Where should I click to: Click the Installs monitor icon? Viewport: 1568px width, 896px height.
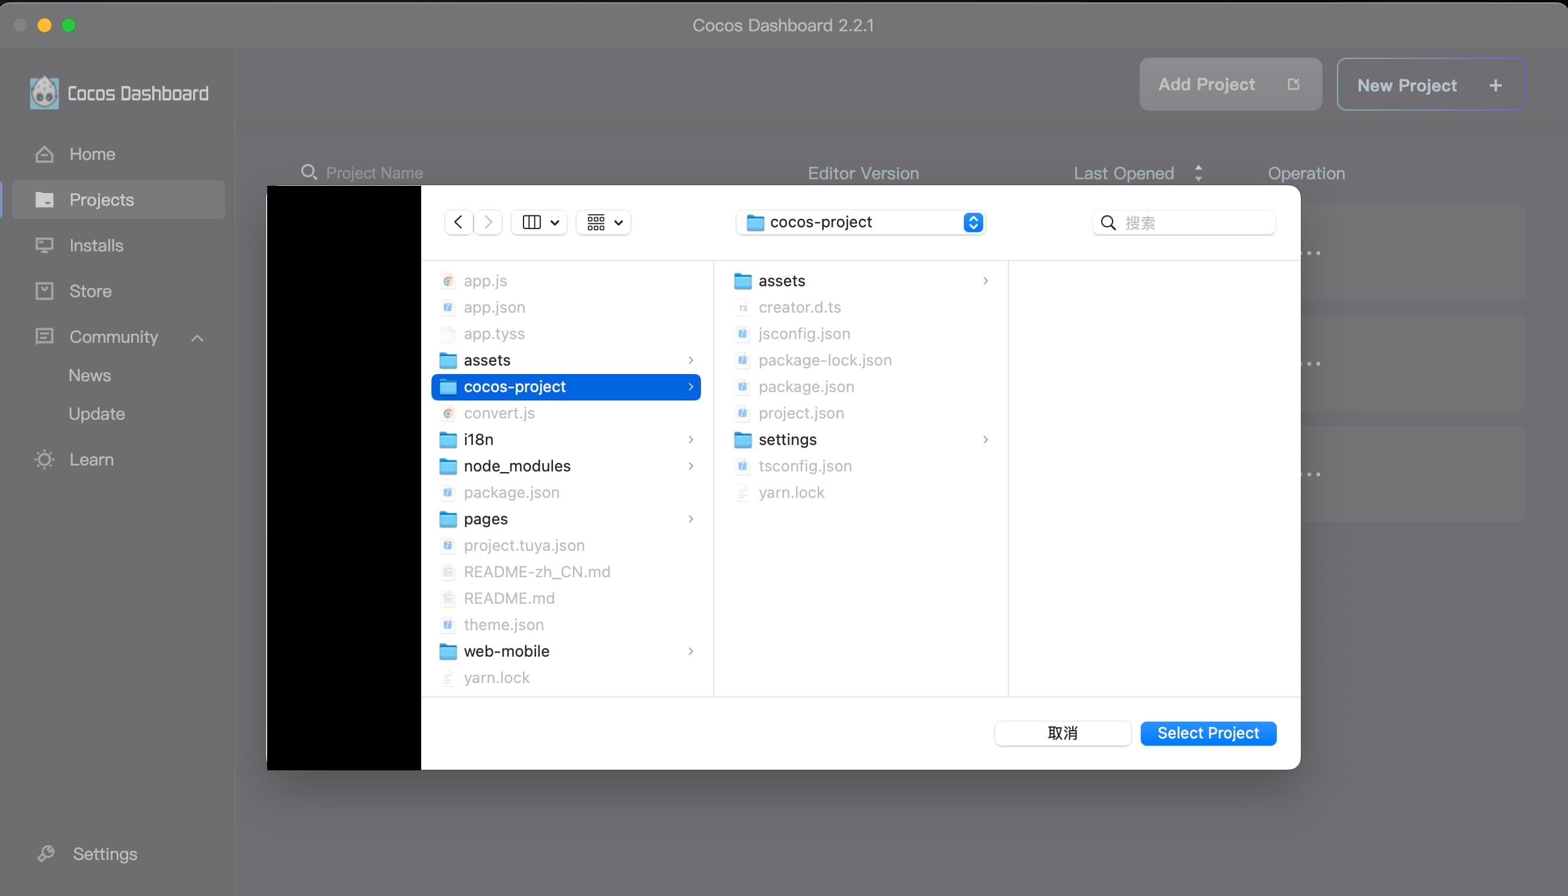tap(45, 245)
